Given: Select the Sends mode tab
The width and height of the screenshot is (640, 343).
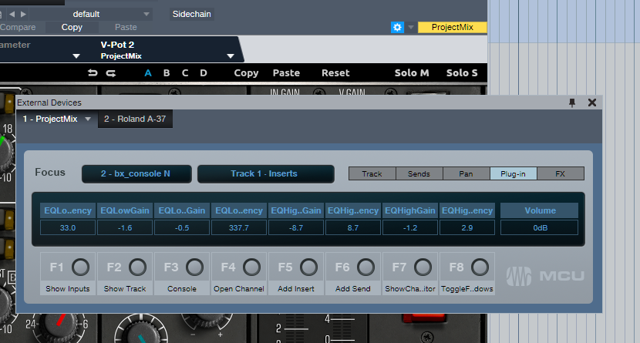Looking at the screenshot, I should (419, 173).
